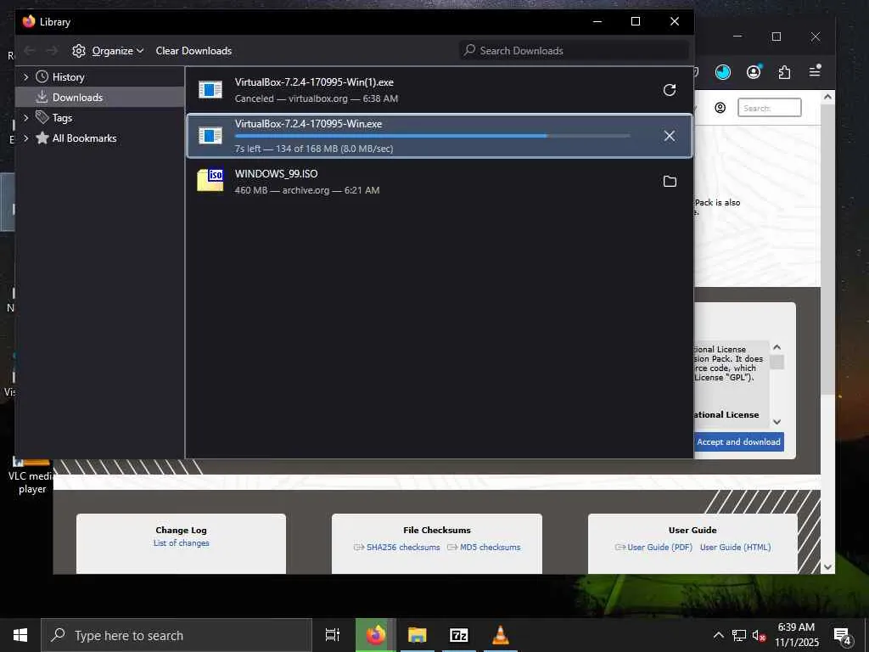Open the notification center icon
Screen dimensions: 869x652
[843, 636]
